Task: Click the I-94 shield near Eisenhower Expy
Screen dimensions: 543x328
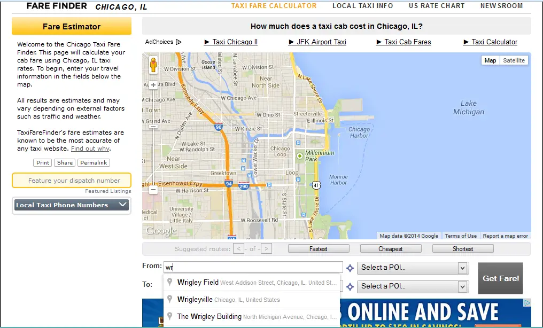Action: click(x=228, y=184)
